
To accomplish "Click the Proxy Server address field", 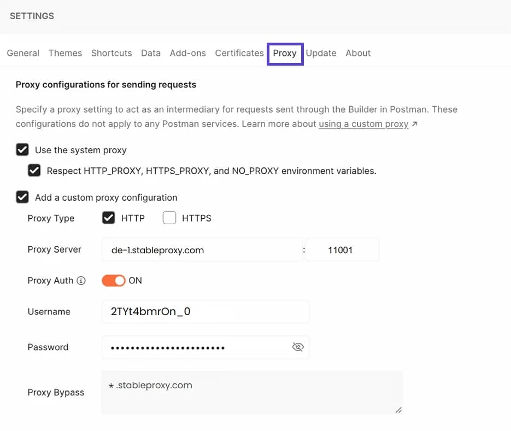I will [x=202, y=249].
